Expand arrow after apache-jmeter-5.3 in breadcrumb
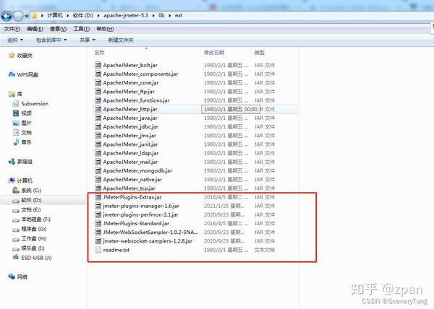Screen dimensions: 434x309 pos(153,16)
